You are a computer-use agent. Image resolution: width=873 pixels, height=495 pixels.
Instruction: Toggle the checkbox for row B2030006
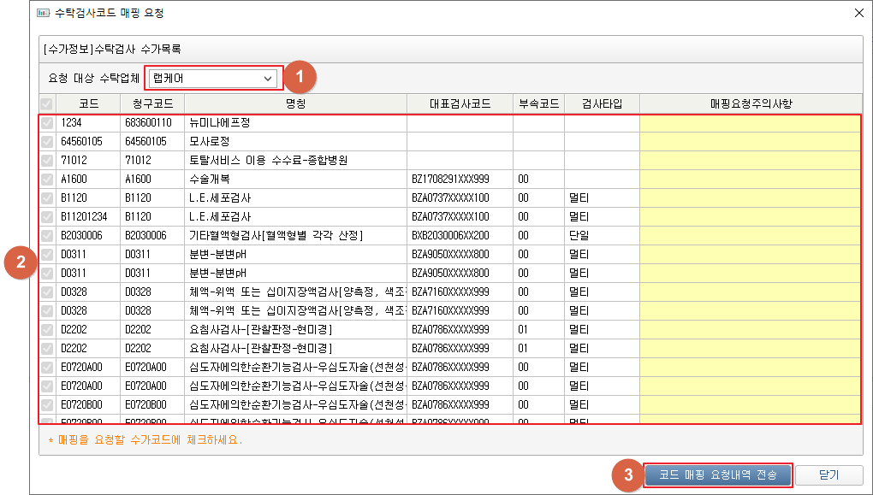pyautogui.click(x=47, y=236)
